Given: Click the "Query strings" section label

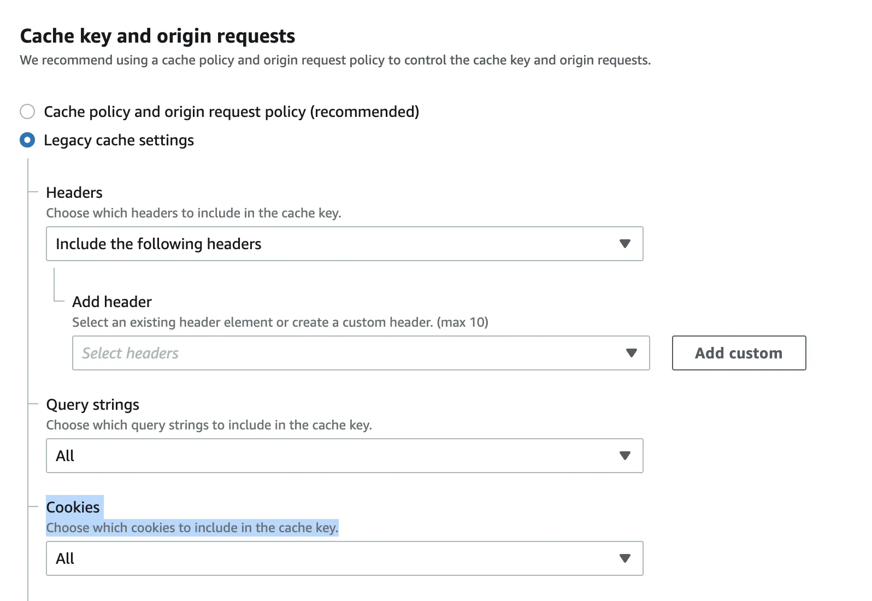Looking at the screenshot, I should (x=92, y=404).
